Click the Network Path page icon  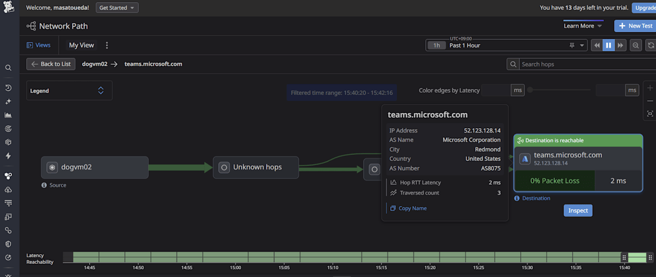tap(31, 26)
